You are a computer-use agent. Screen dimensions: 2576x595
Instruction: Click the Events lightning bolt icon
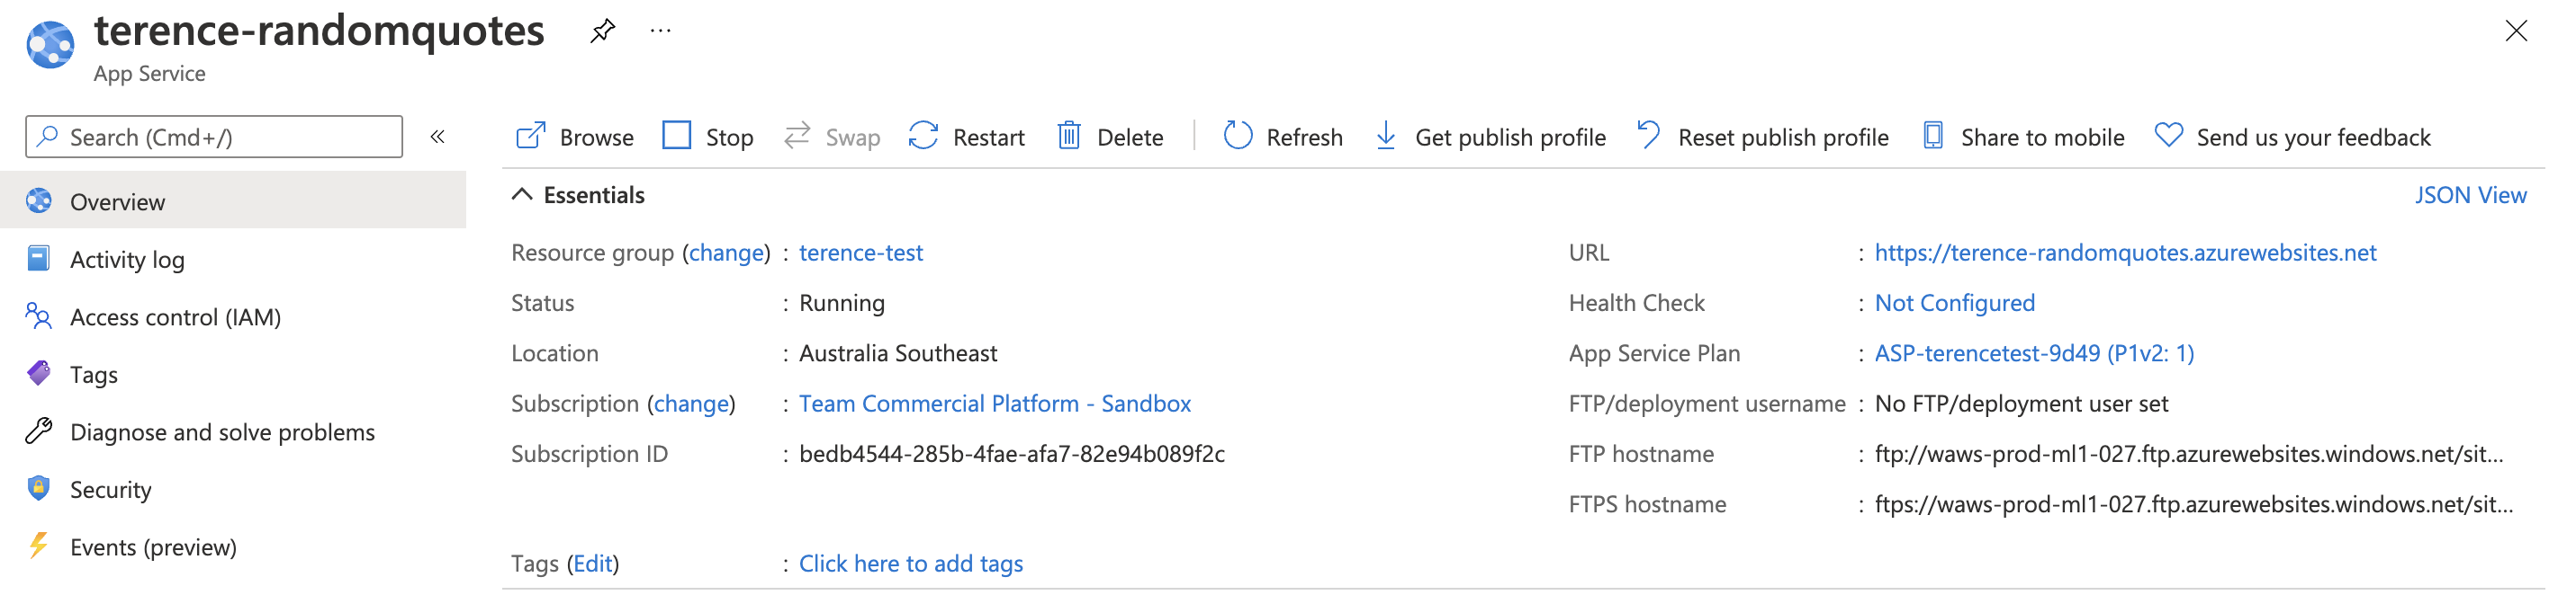pyautogui.click(x=38, y=546)
